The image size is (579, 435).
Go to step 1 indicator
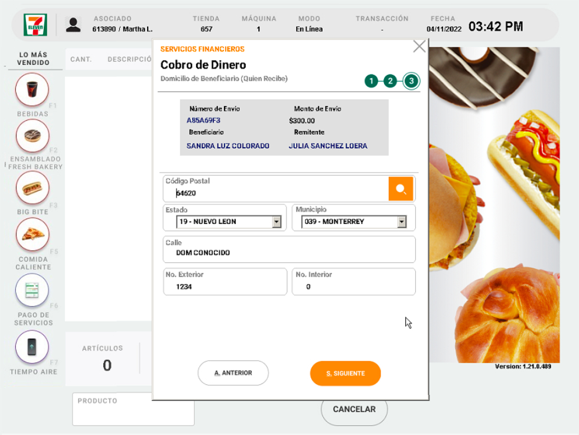click(x=371, y=82)
